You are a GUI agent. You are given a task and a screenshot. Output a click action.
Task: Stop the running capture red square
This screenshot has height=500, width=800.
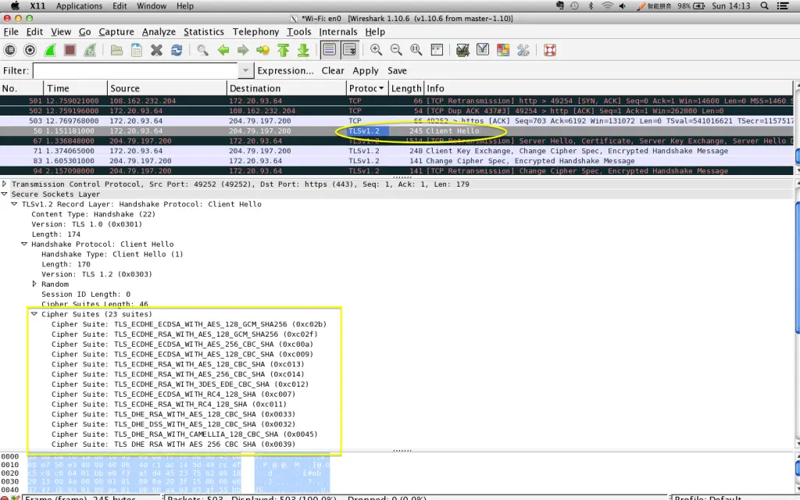(70, 50)
